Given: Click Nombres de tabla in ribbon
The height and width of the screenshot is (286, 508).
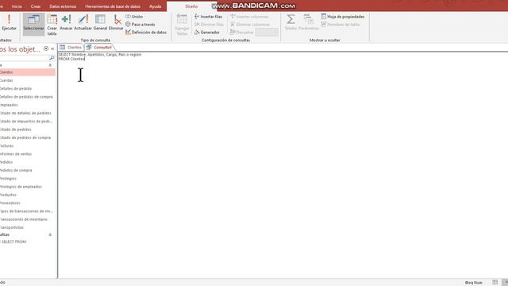Looking at the screenshot, I should [x=341, y=25].
